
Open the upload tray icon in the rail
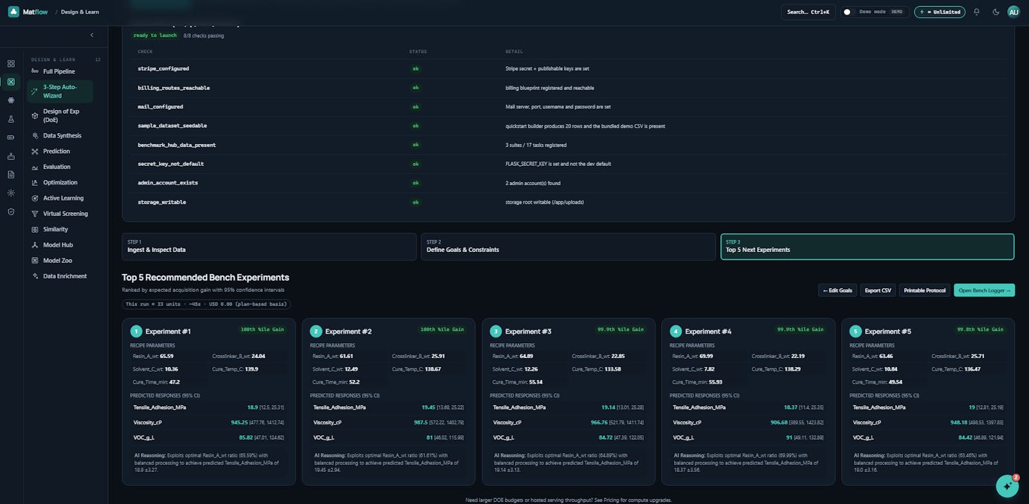[11, 156]
